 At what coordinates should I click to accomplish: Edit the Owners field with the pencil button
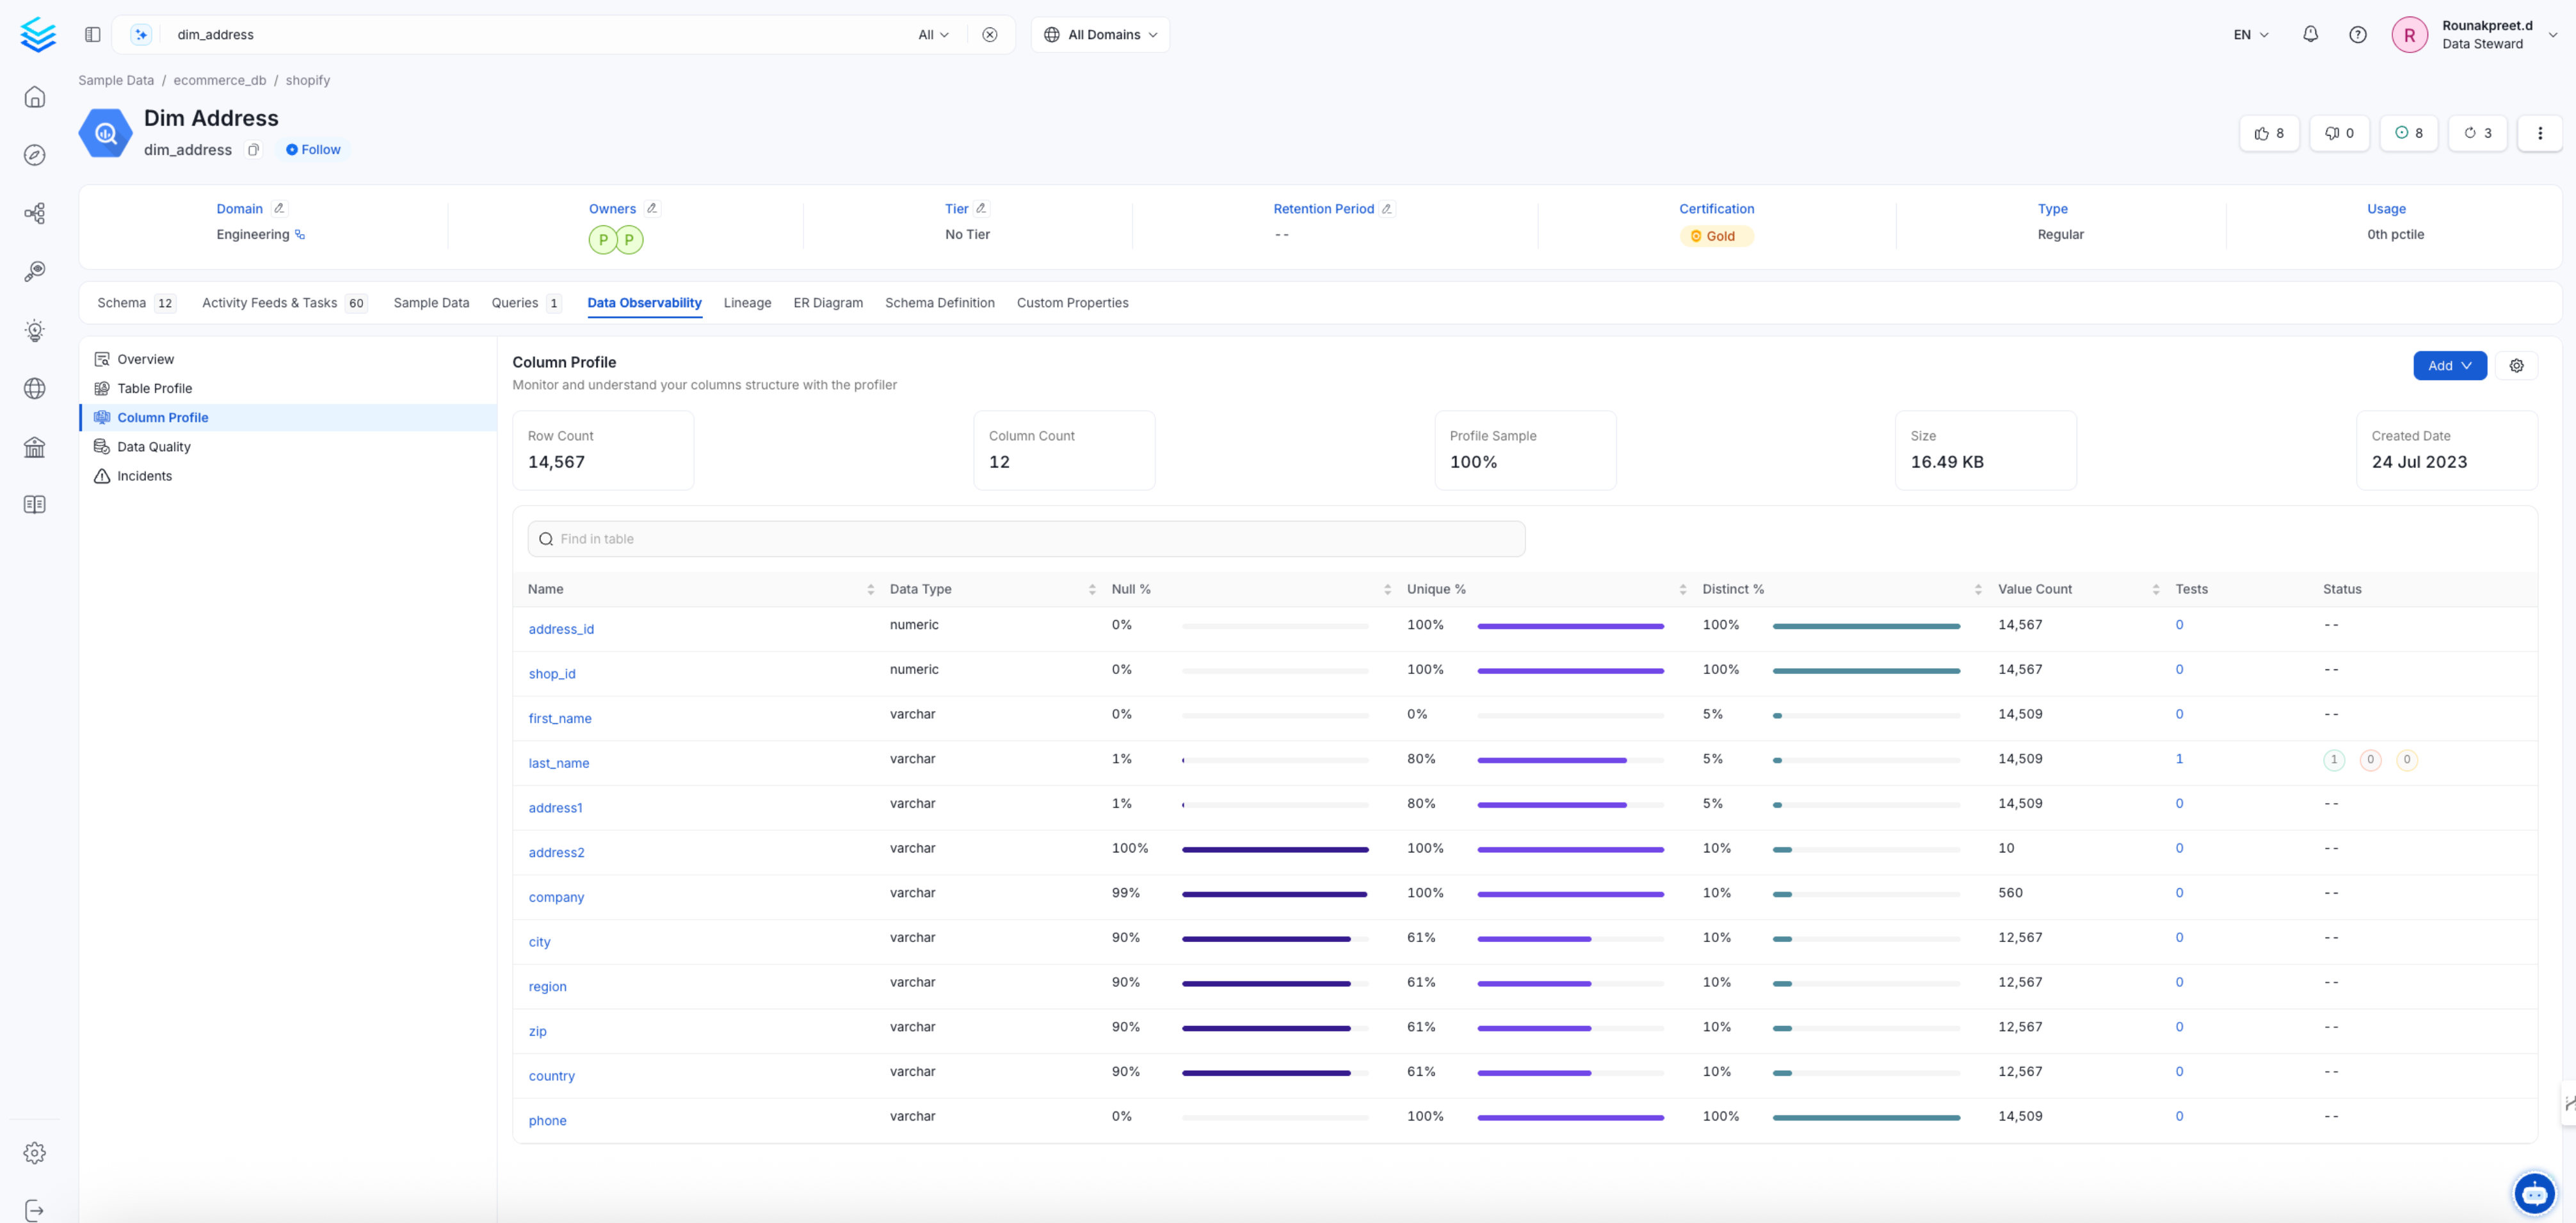[x=652, y=208]
